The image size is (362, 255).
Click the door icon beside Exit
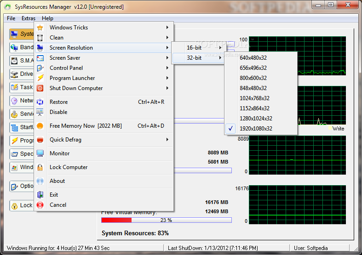(x=40, y=195)
